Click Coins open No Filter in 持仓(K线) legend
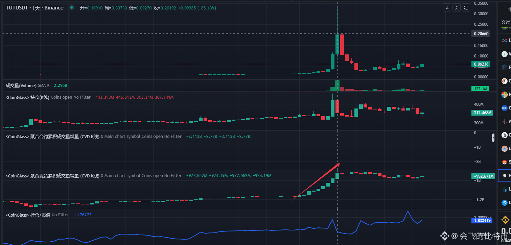The width and height of the screenshot is (511, 245). coord(71,97)
